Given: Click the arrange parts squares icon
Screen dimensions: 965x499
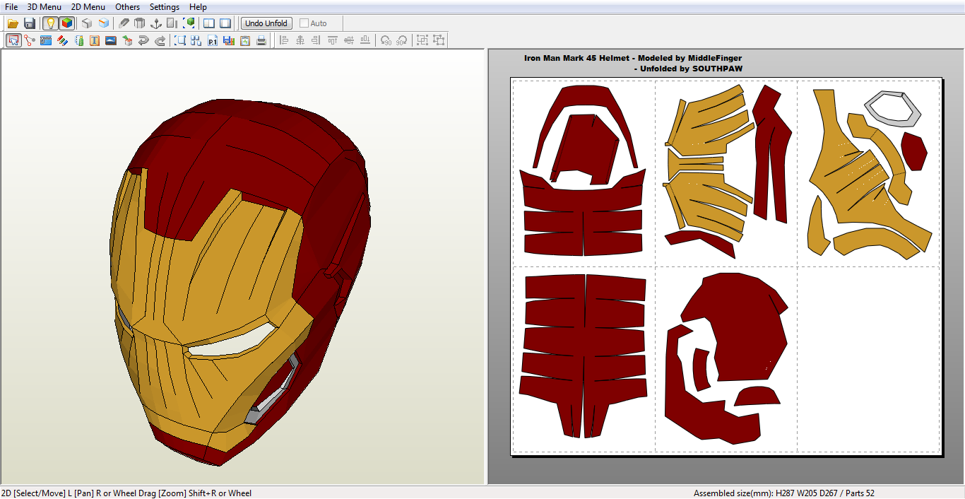Looking at the screenshot, I should click(196, 40).
